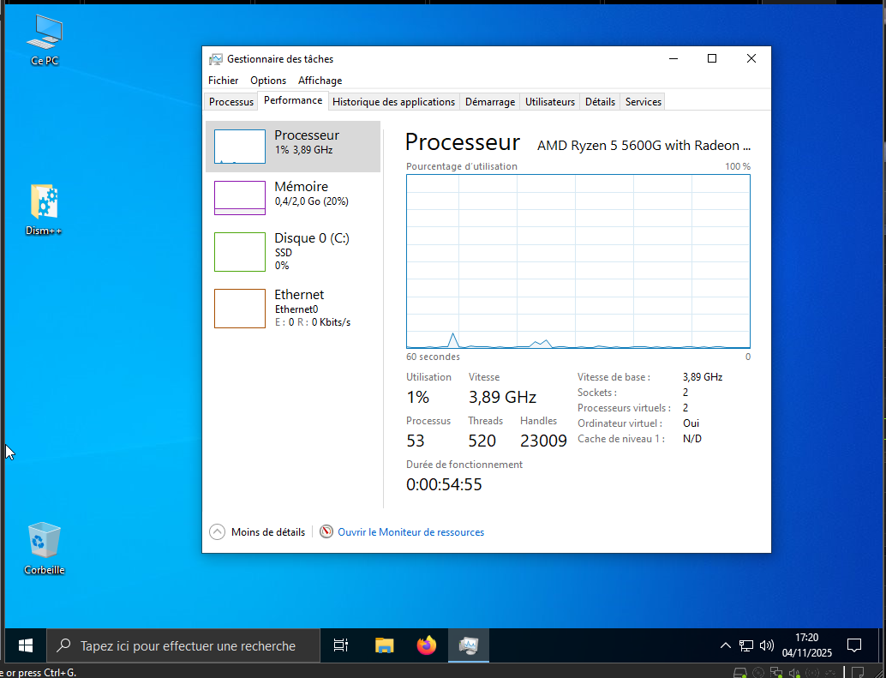This screenshot has width=886, height=678.
Task: Minimize the Gestionnaire des tâches window
Action: point(673,59)
